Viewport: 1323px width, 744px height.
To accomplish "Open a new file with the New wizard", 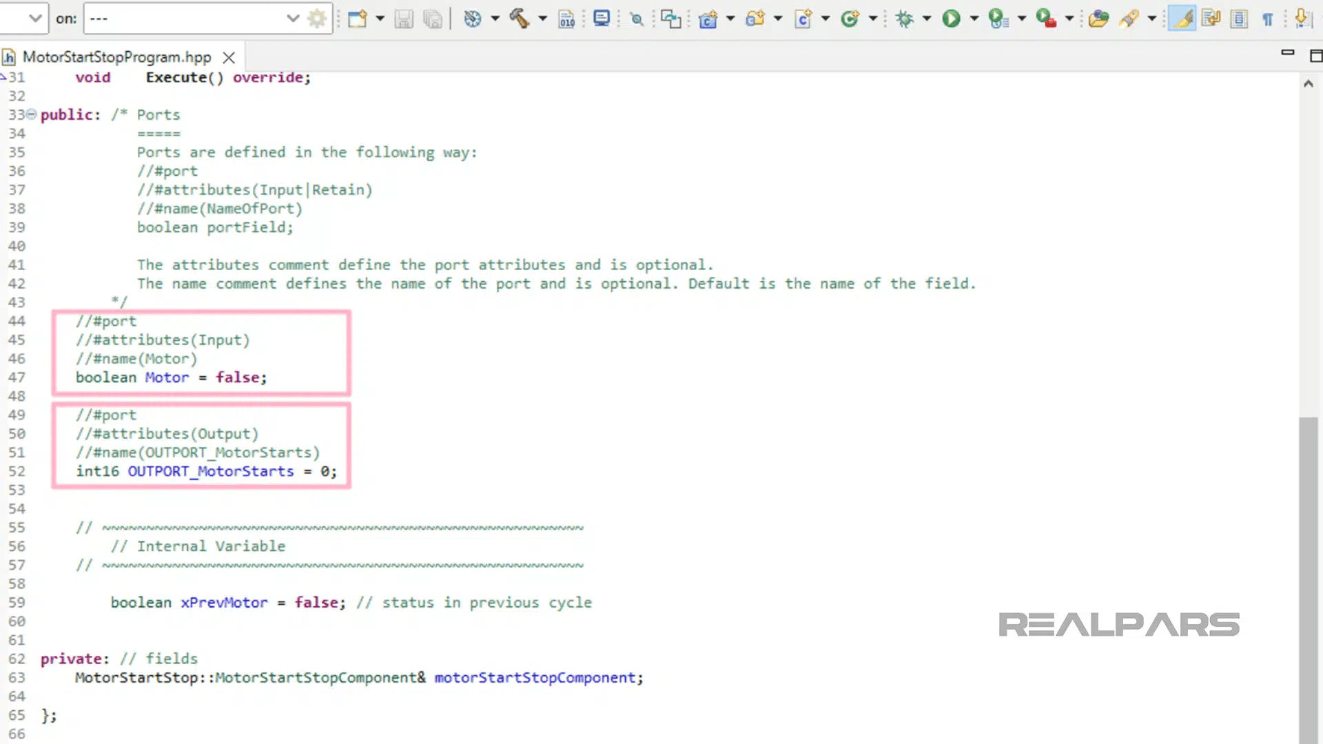I will pyautogui.click(x=356, y=19).
